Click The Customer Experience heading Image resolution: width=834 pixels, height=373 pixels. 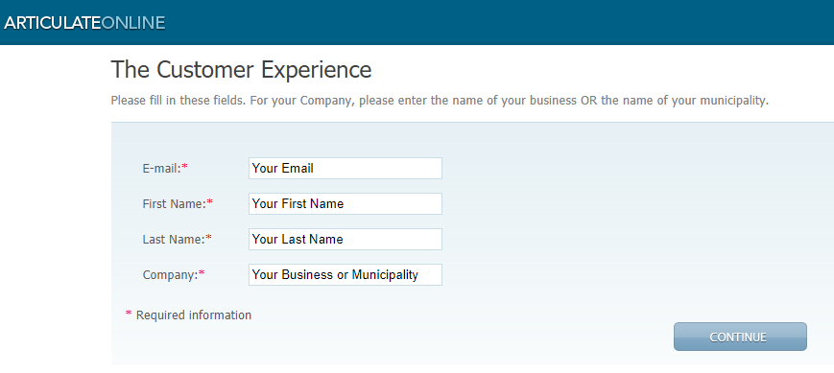click(x=241, y=70)
